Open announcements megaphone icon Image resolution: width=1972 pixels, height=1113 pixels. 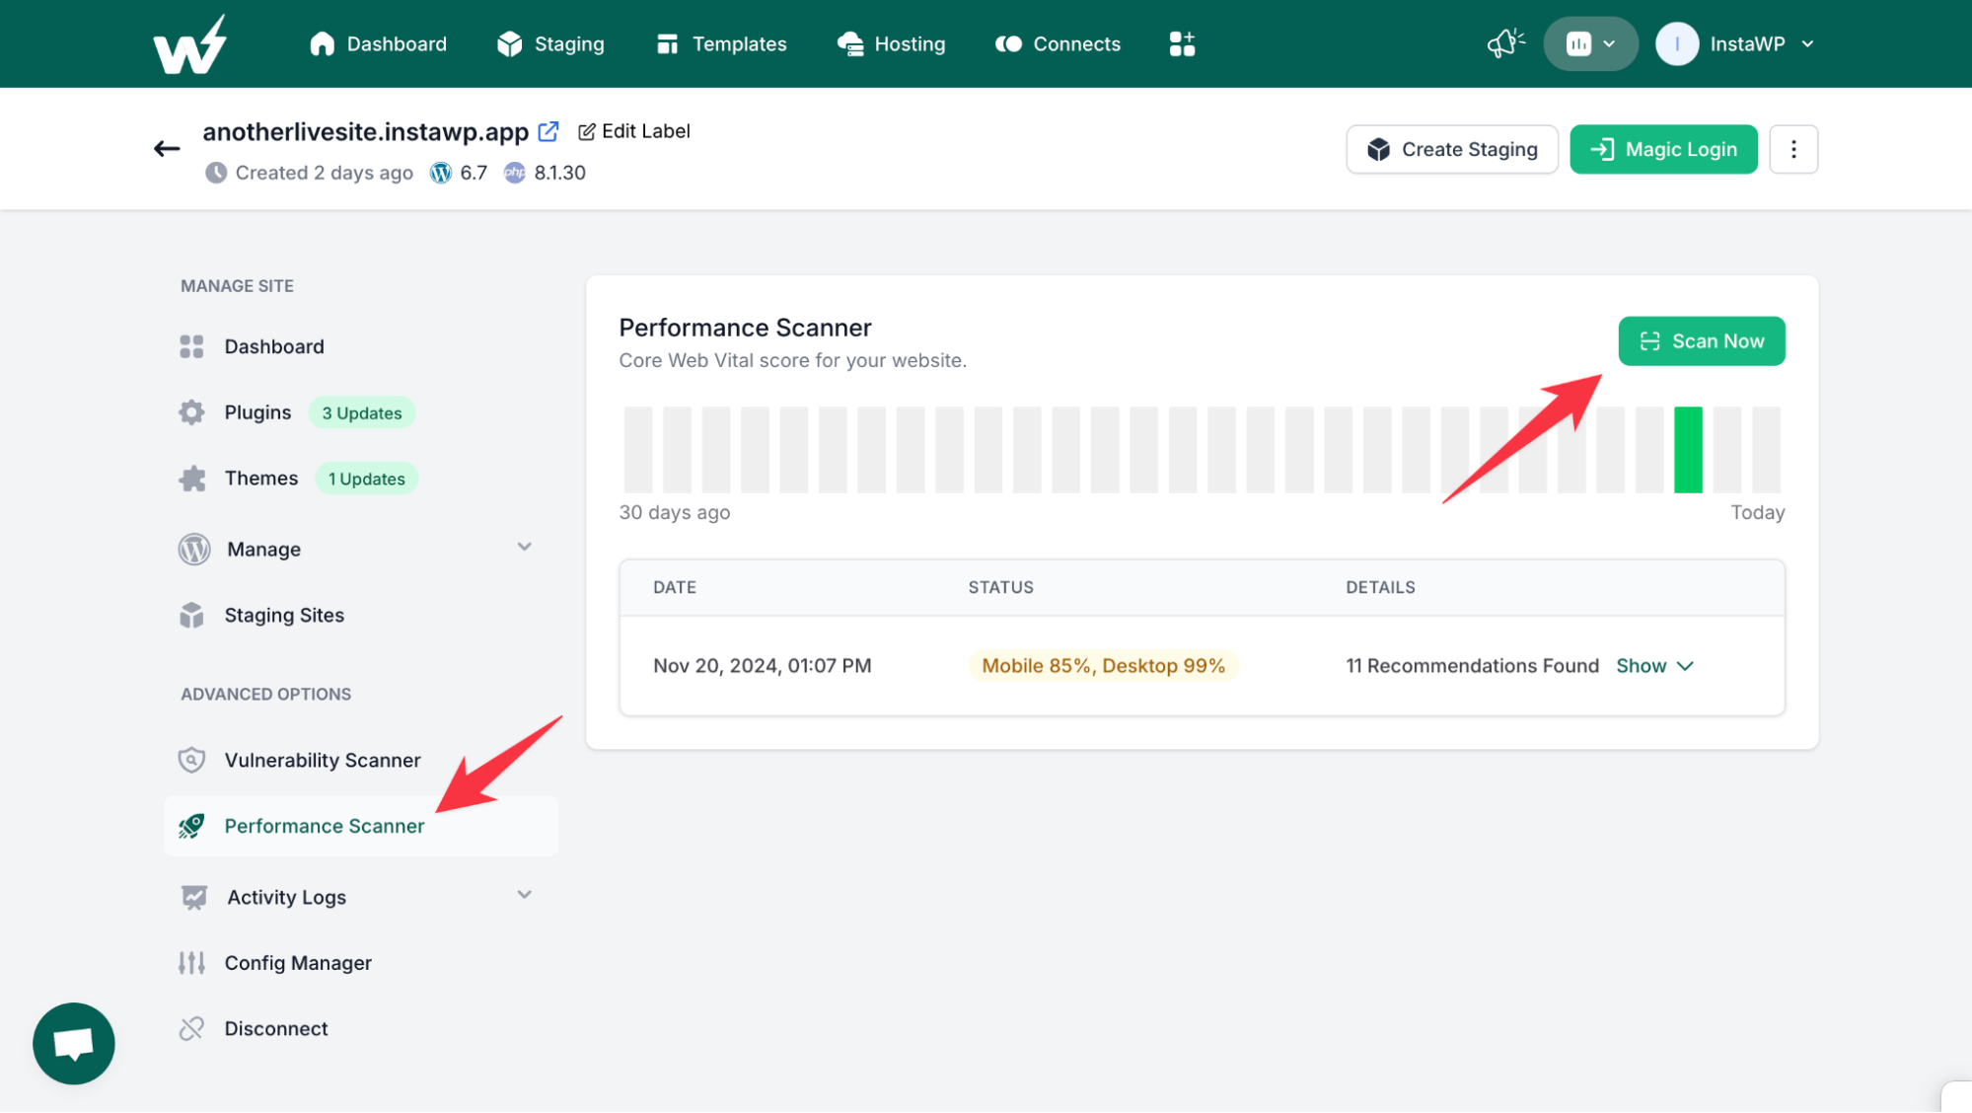[x=1505, y=44]
